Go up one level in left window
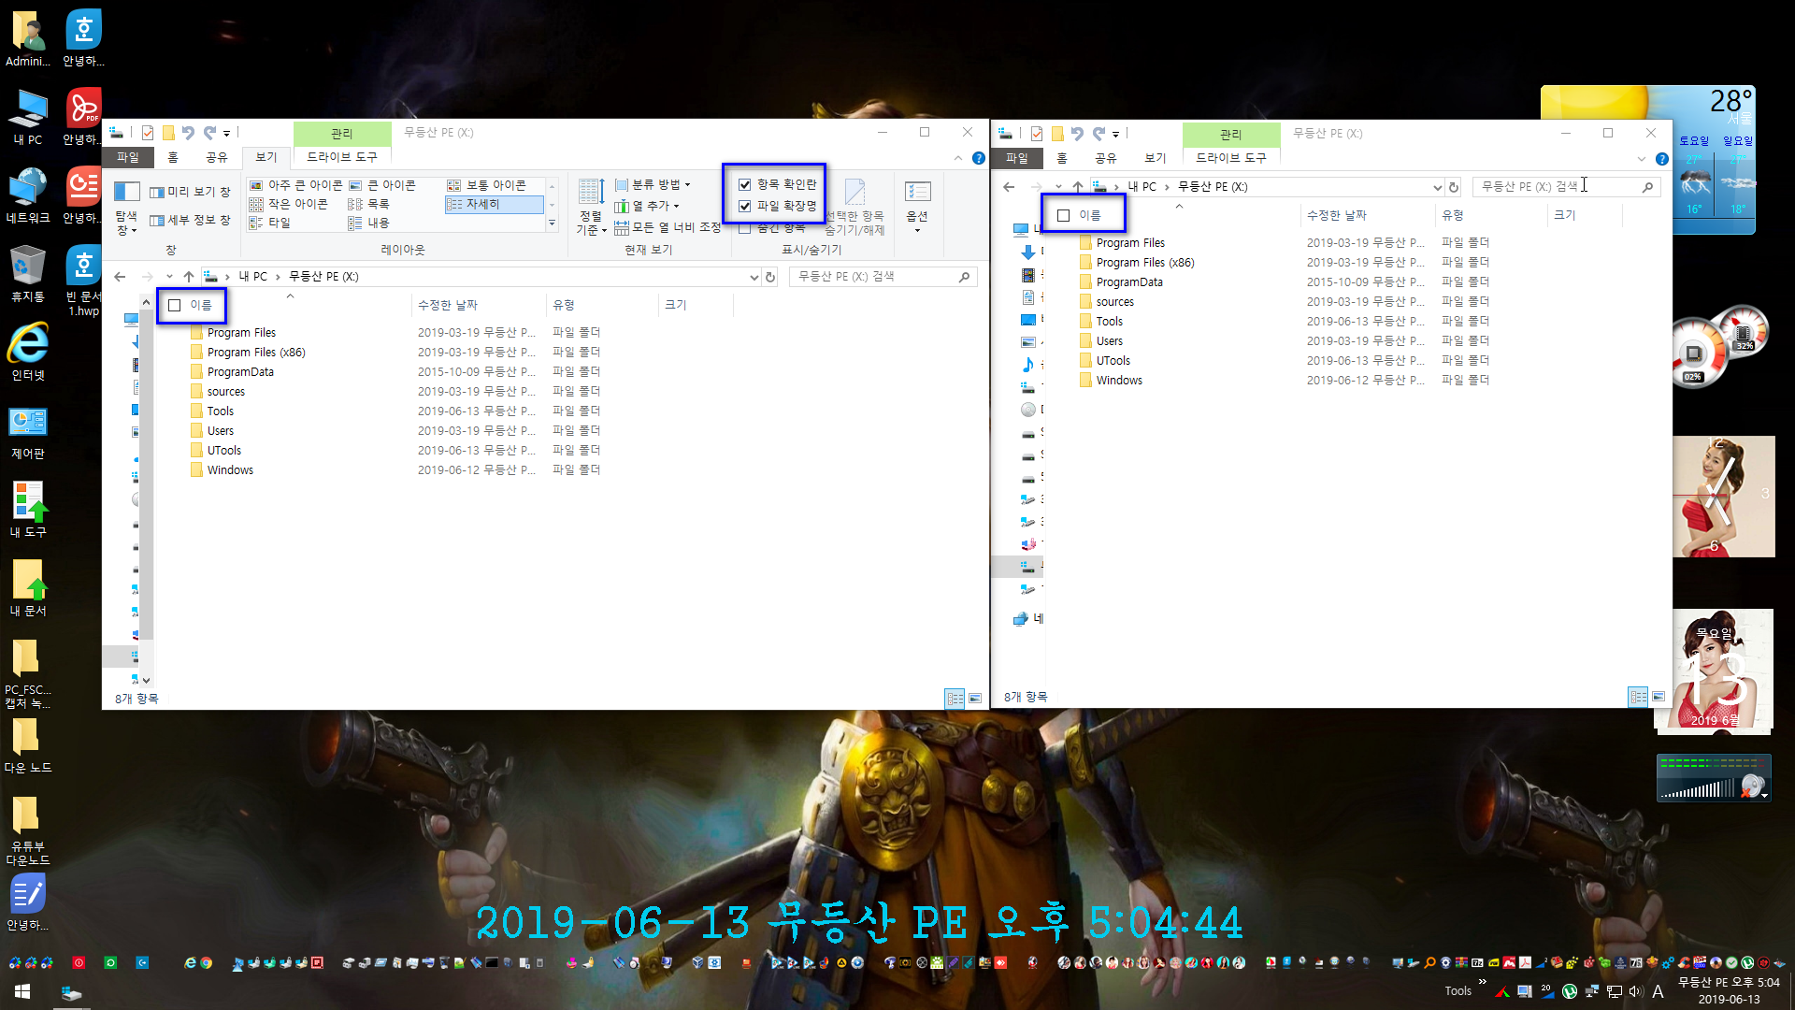Image resolution: width=1795 pixels, height=1010 pixels. click(189, 277)
